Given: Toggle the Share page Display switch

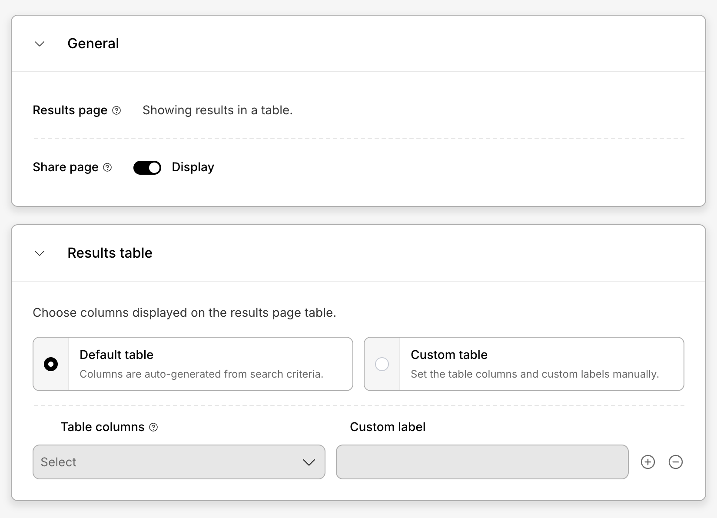Looking at the screenshot, I should coord(147,167).
